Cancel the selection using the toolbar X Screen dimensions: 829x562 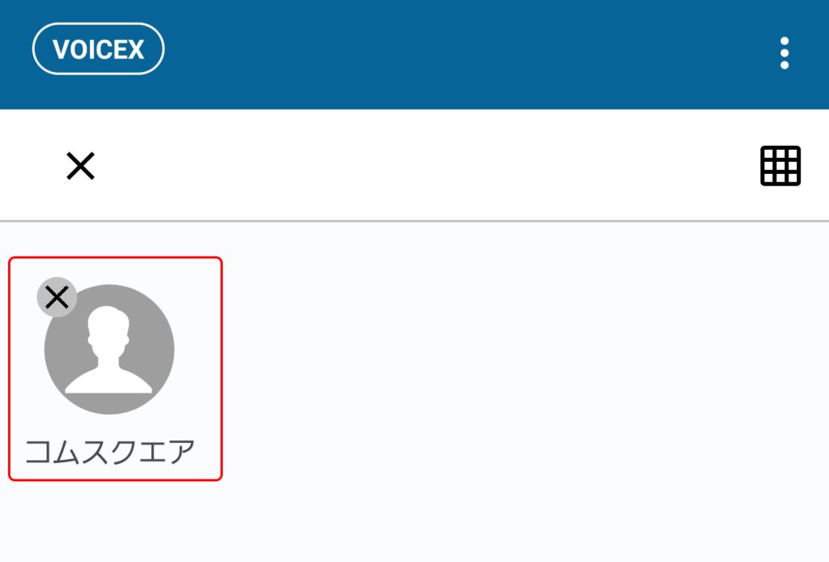[80, 165]
